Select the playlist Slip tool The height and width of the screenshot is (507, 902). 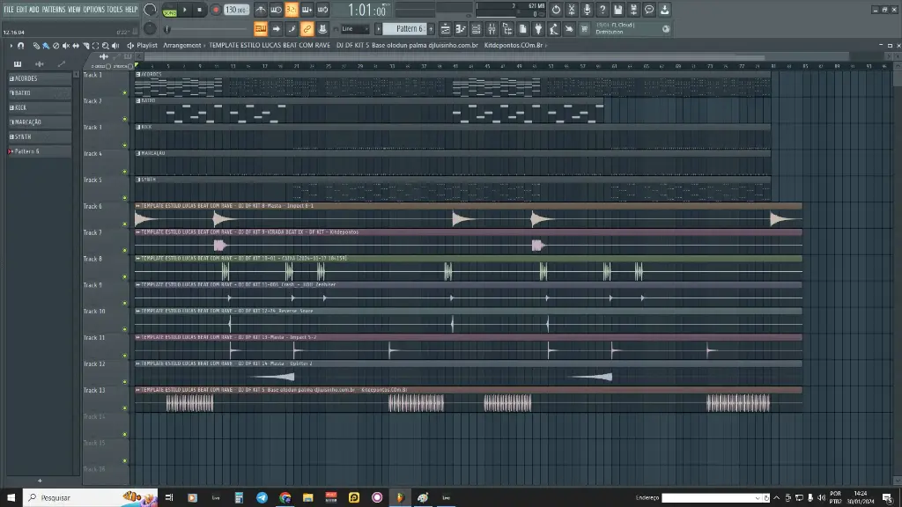click(76, 46)
